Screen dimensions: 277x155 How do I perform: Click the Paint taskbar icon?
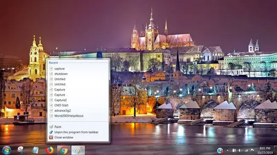[x=78, y=150]
